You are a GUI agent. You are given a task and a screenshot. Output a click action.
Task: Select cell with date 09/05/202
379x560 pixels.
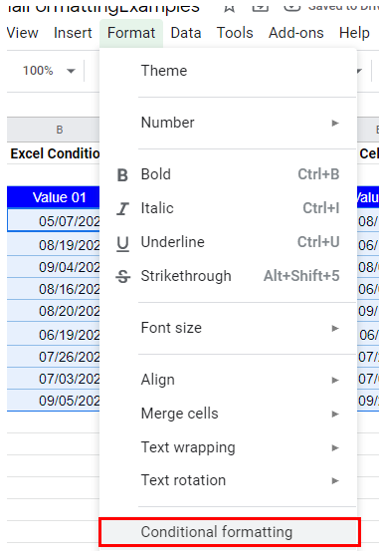53,401
